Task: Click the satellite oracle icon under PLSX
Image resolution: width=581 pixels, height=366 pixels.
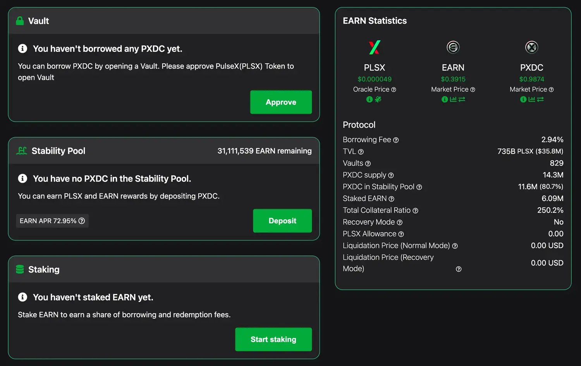Action: (x=378, y=99)
